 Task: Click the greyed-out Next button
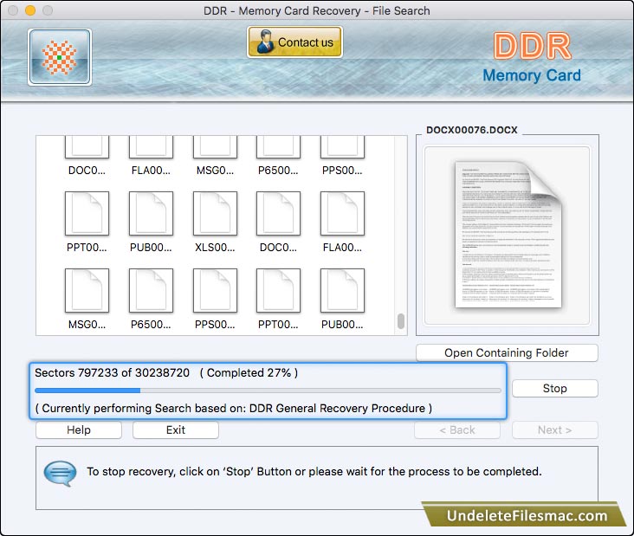pos(554,429)
